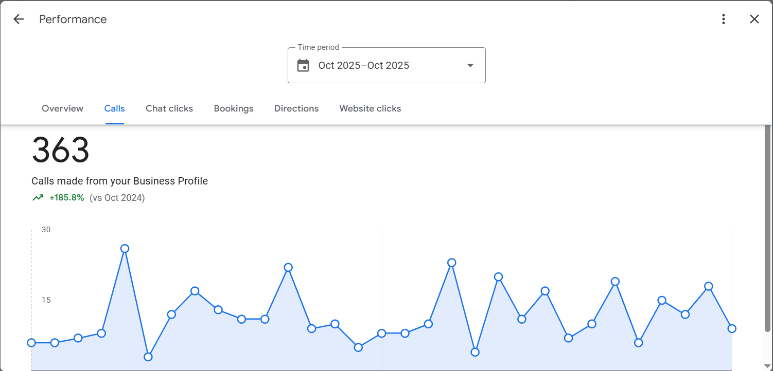Image resolution: width=773 pixels, height=371 pixels.
Task: Switch to Website clicks tab
Action: [x=370, y=108]
